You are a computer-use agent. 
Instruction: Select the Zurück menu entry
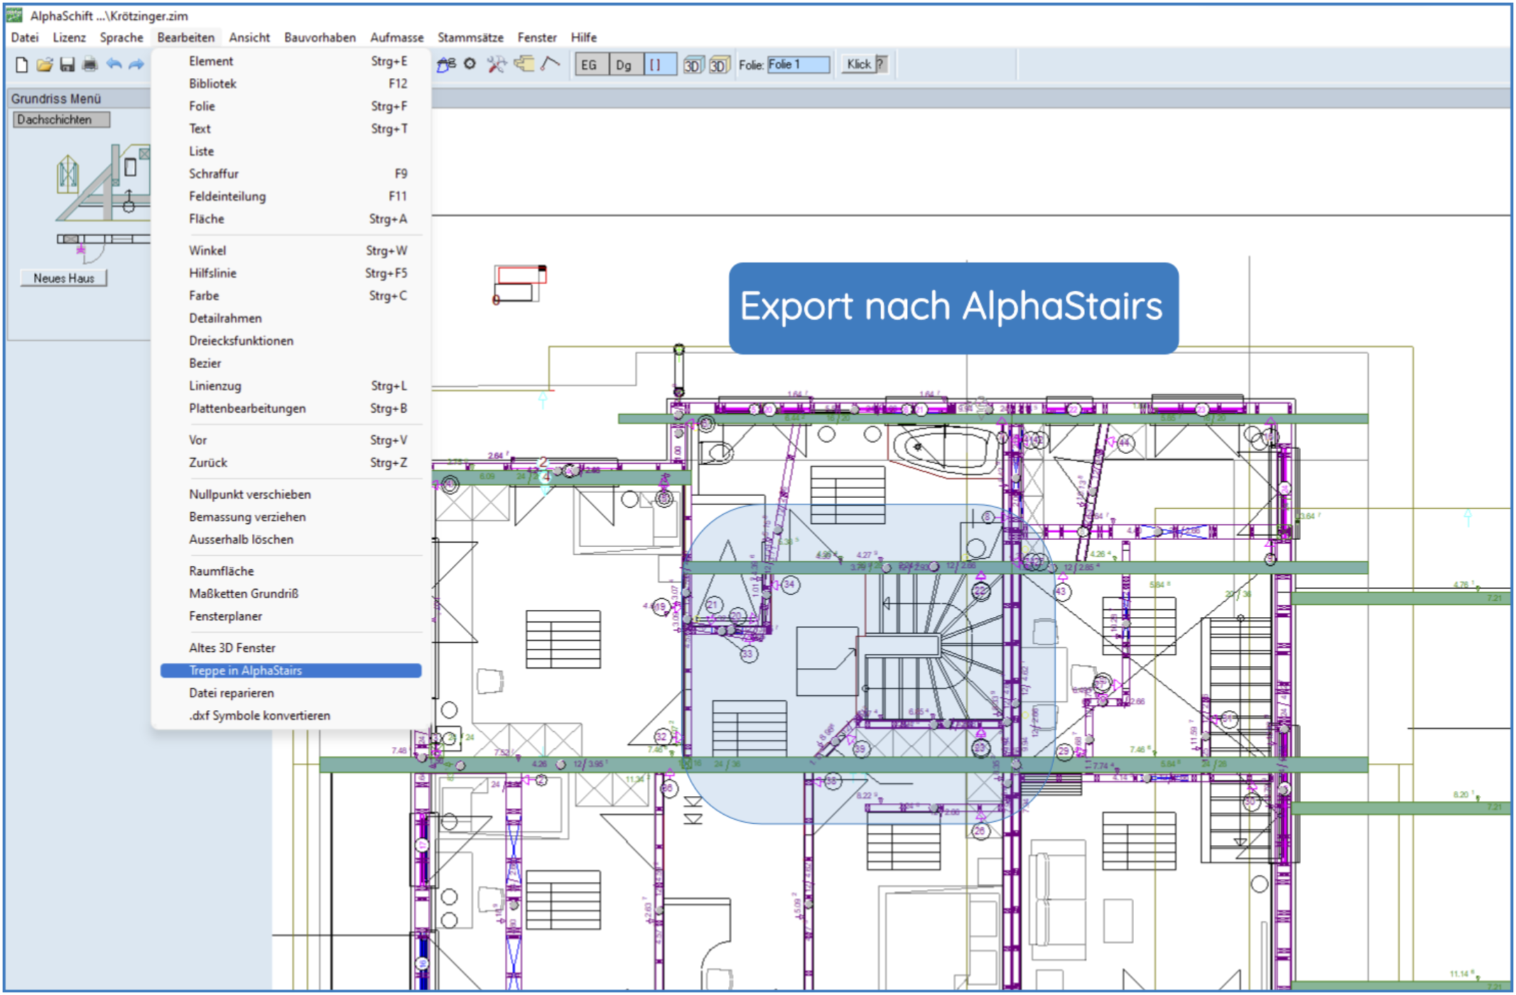[291, 463]
